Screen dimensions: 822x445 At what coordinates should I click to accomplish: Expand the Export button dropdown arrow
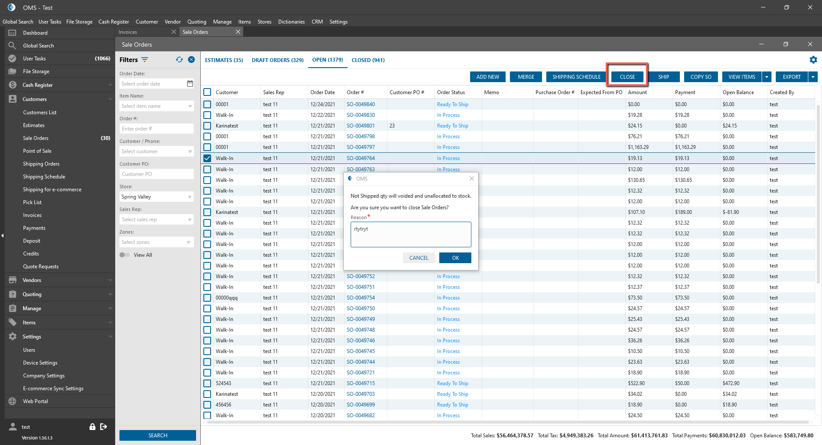click(813, 77)
